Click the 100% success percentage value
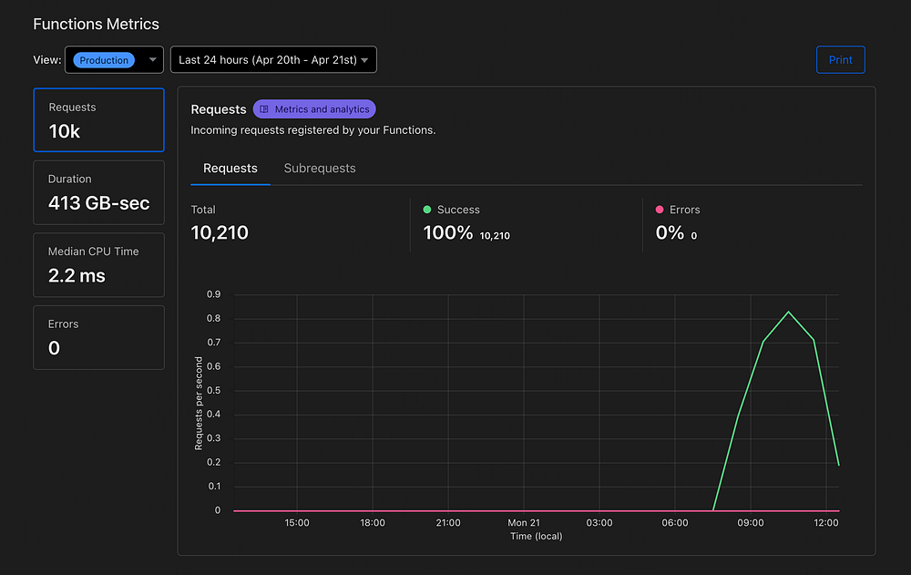 448,232
